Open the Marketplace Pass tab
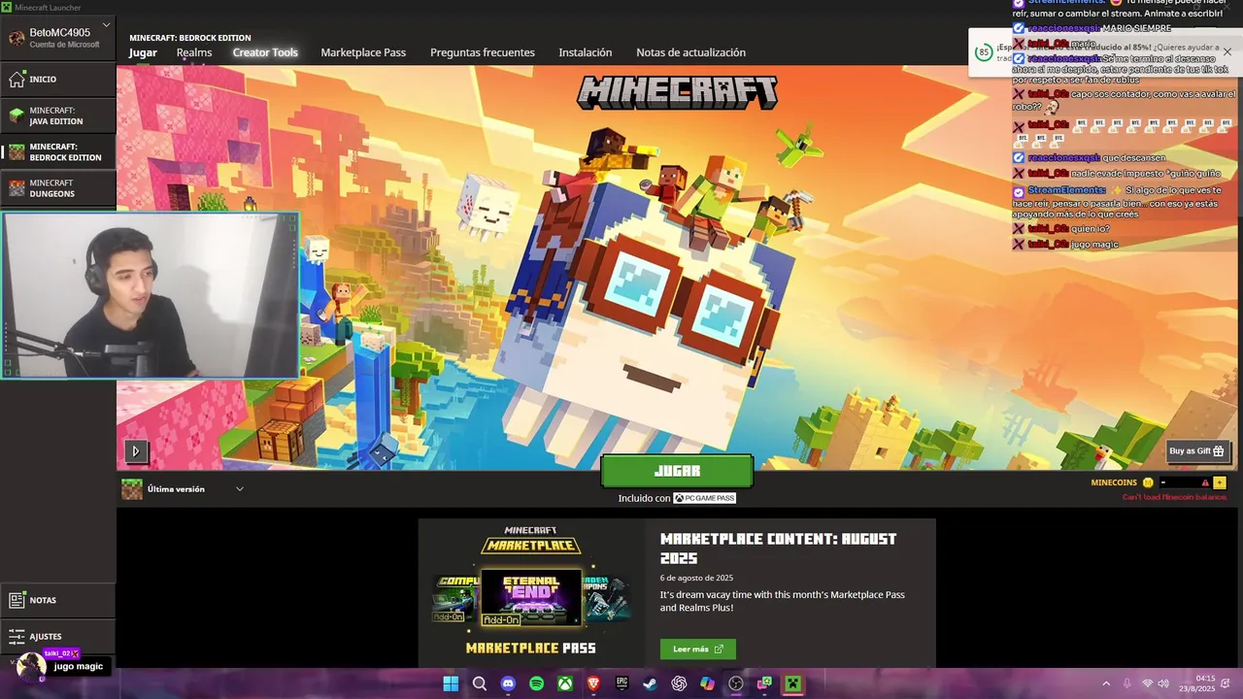 coord(363,52)
